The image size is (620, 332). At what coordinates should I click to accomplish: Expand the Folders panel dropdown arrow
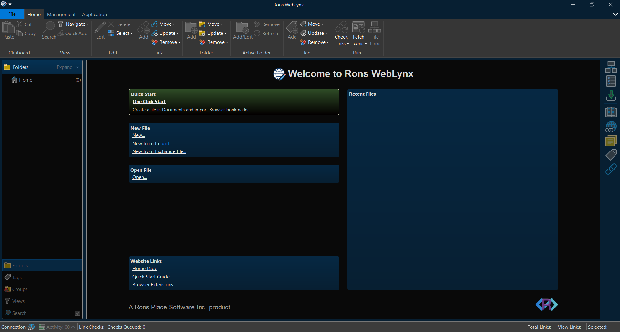coord(78,67)
